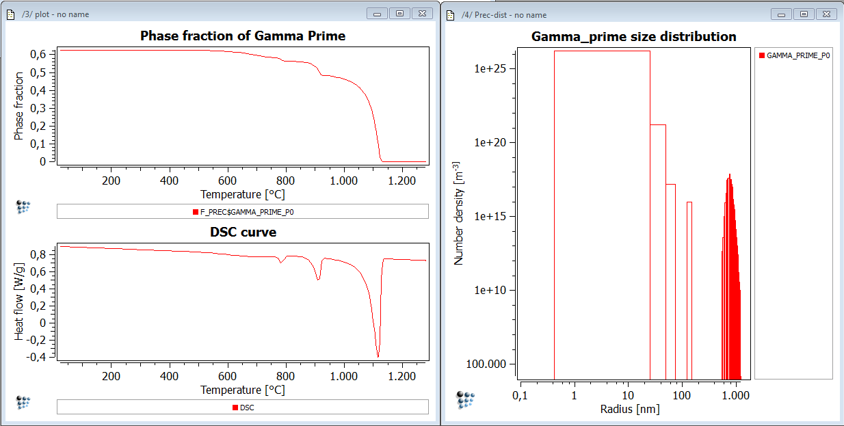This screenshot has width=844, height=426.
Task: Click MatCalc logo below the DSC curve plot
Action: click(23, 403)
